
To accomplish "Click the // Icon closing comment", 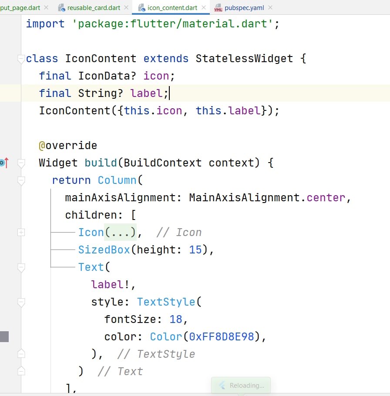I will pyautogui.click(x=179, y=233).
